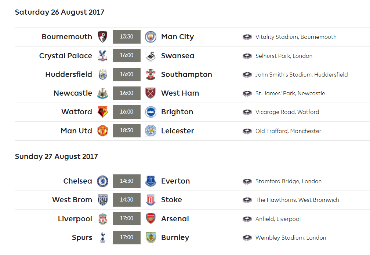Open the 18:30 Man Utd kickoff box

pyautogui.click(x=127, y=131)
